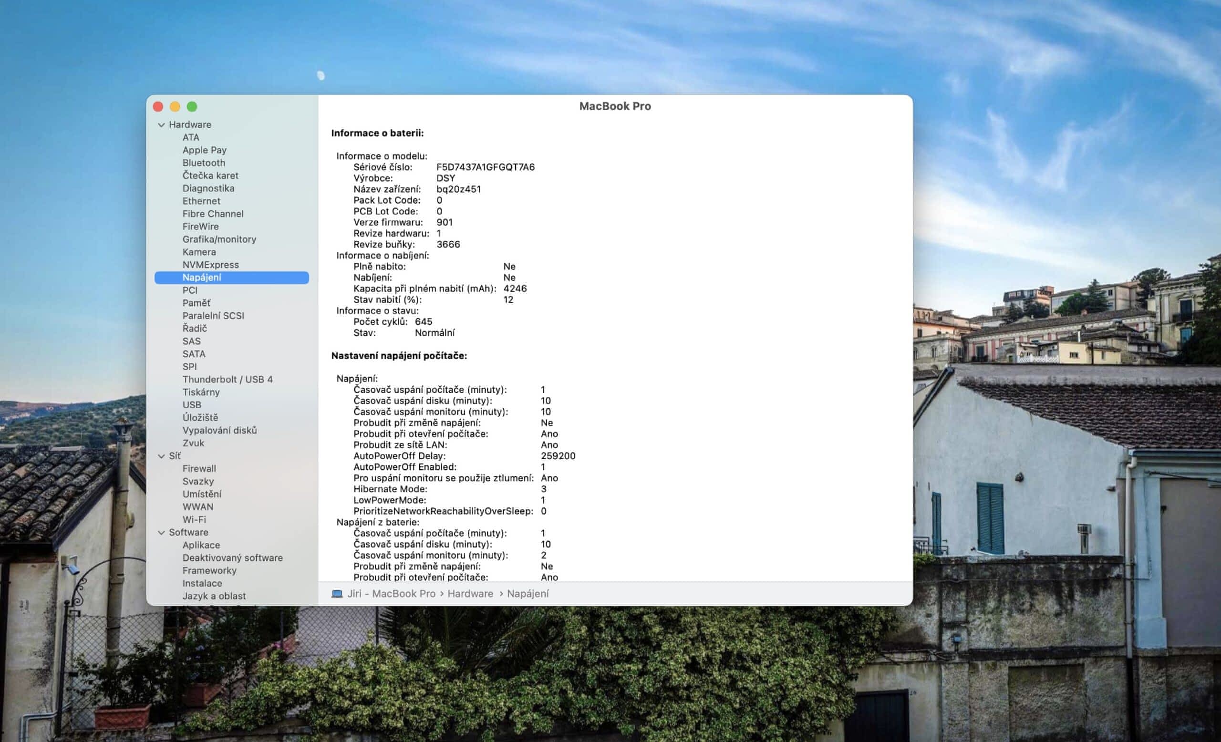Collapse the Software section chevron
Screen dimensions: 1221x742
click(161, 533)
